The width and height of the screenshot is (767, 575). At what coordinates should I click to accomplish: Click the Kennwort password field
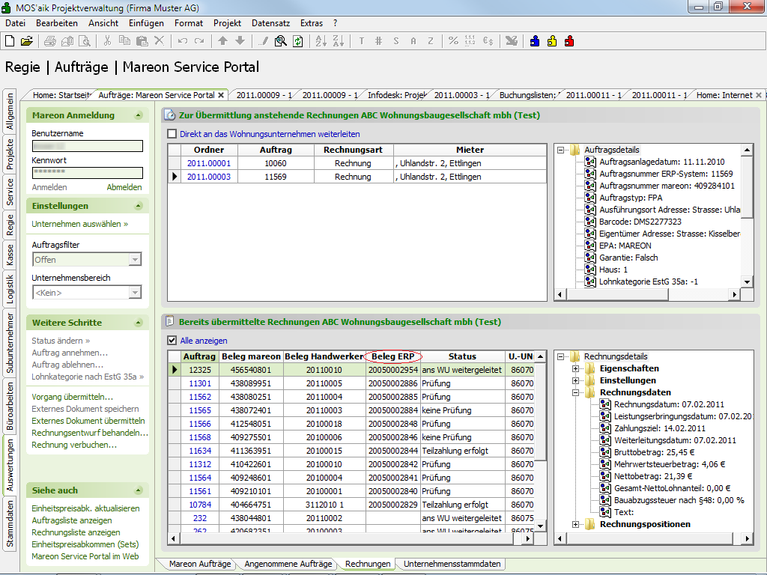click(x=87, y=173)
